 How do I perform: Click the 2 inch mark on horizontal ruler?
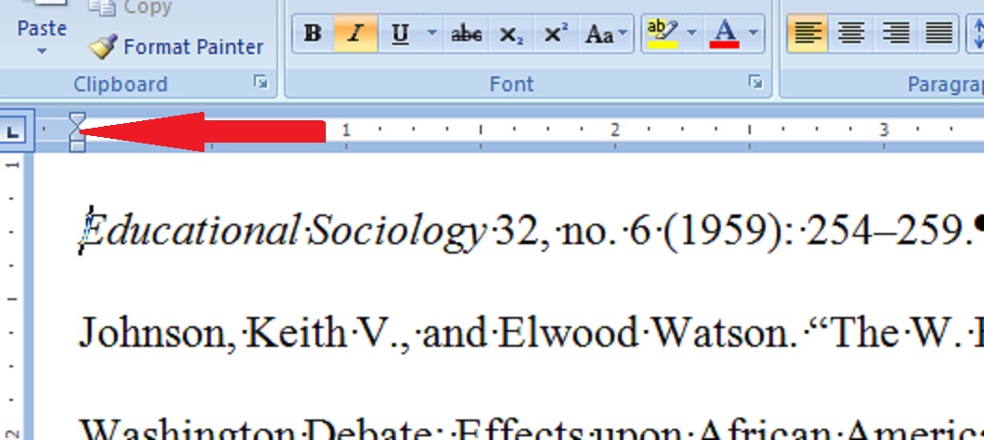[615, 131]
